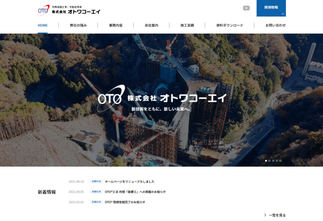Go to お問い合わせ contact page
This screenshot has height=221, width=323.
(275, 25)
